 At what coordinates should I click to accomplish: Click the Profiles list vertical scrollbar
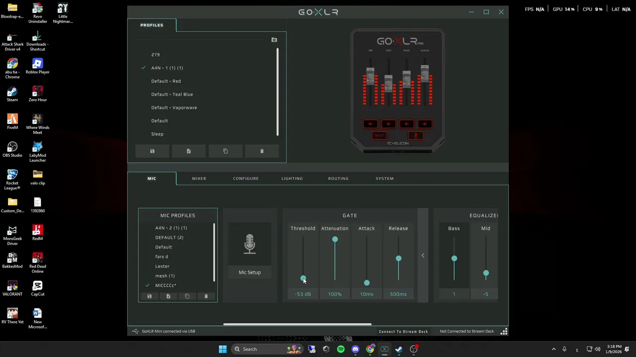coord(277,92)
